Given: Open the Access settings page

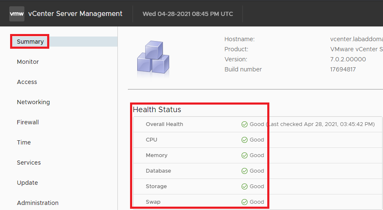Looking at the screenshot, I should [x=27, y=82].
